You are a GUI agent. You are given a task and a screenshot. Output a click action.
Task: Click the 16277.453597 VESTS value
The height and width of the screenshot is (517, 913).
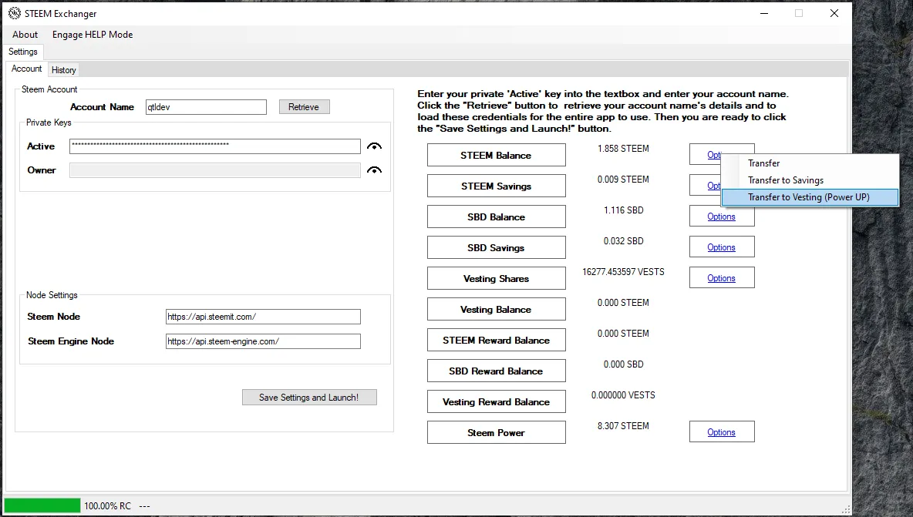[x=623, y=272]
